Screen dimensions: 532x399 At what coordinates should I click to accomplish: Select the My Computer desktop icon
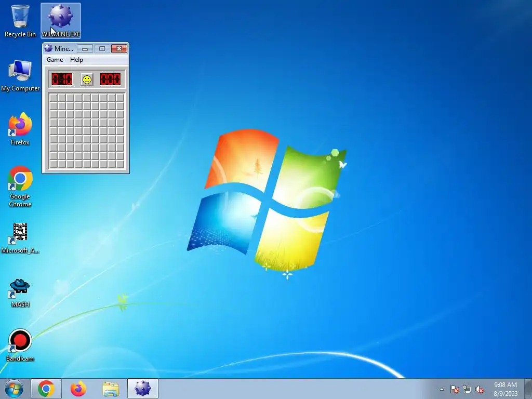click(x=20, y=76)
